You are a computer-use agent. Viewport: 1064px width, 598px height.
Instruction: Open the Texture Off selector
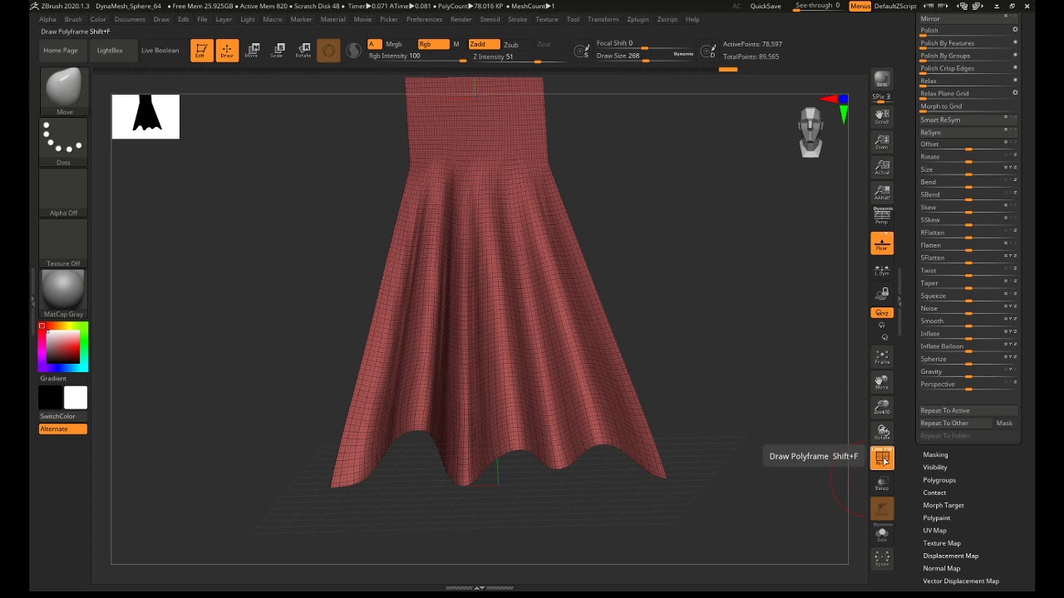pyautogui.click(x=64, y=244)
